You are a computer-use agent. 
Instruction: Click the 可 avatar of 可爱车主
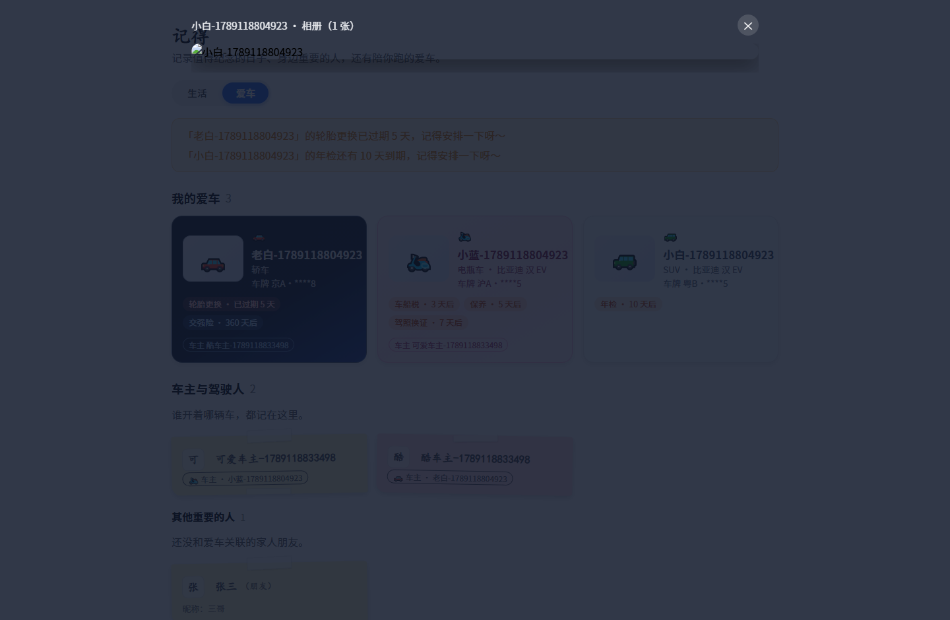[193, 459]
